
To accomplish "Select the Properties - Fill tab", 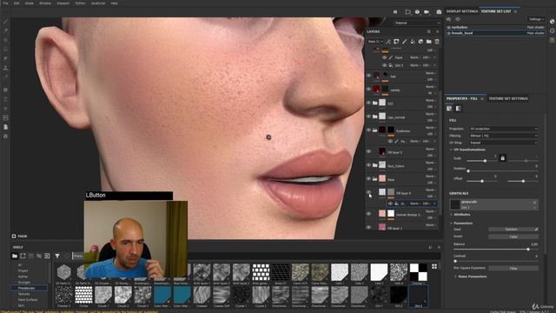I will tap(462, 98).
